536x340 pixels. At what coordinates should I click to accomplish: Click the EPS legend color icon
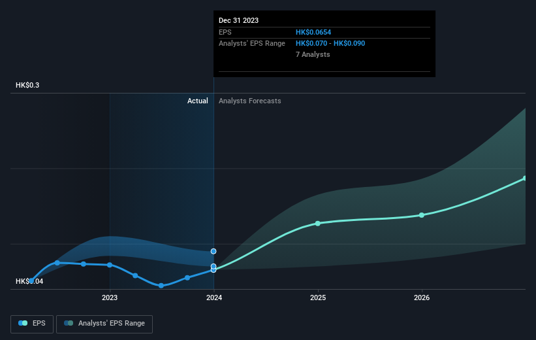click(x=23, y=323)
